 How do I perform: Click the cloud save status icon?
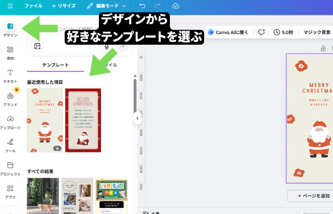point(176,6)
